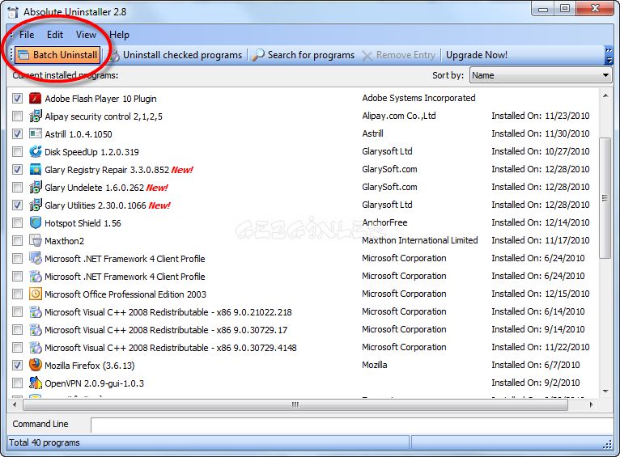Click the Hotspot Shield shield icon
620x457 pixels.
click(x=35, y=222)
